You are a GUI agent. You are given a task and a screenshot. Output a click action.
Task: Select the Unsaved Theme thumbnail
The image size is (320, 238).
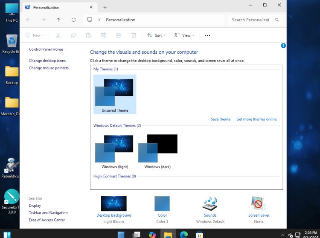click(x=115, y=94)
